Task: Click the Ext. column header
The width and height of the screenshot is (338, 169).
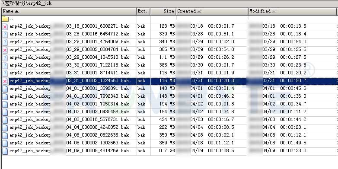Action: pyautogui.click(x=143, y=11)
